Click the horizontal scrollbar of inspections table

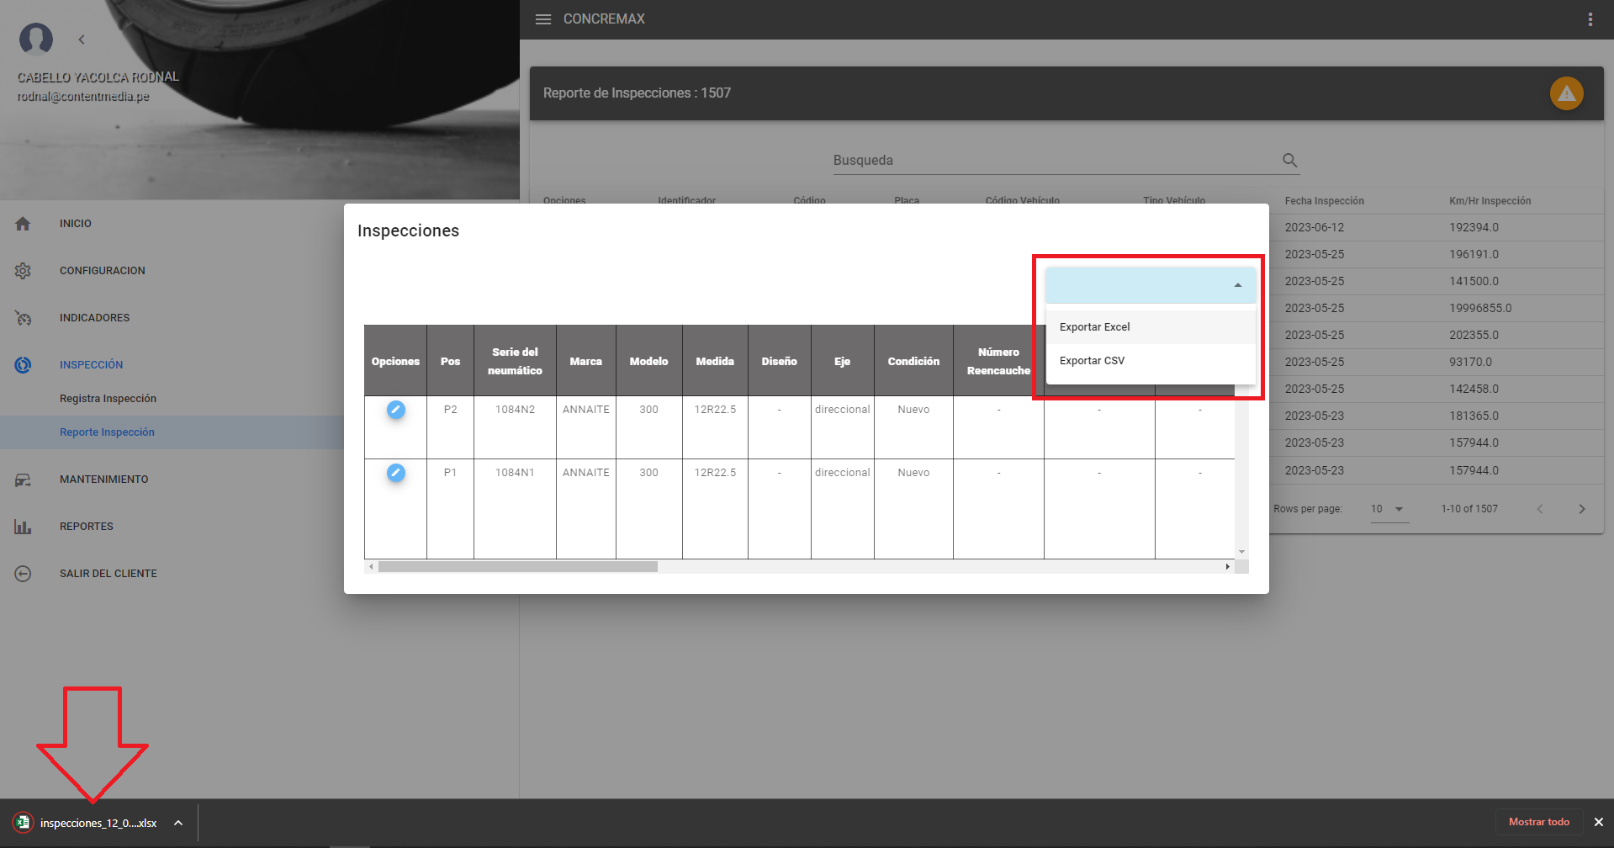click(x=517, y=567)
